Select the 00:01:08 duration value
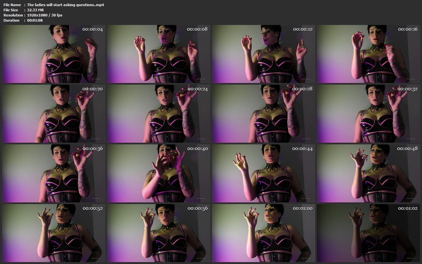Image resolution: width=422 pixels, height=264 pixels. (x=35, y=20)
